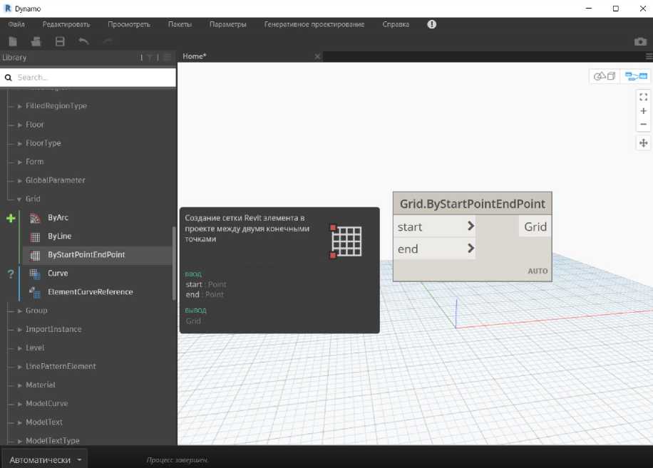Save the graph with the Save icon
The height and width of the screenshot is (468, 653).
point(60,42)
